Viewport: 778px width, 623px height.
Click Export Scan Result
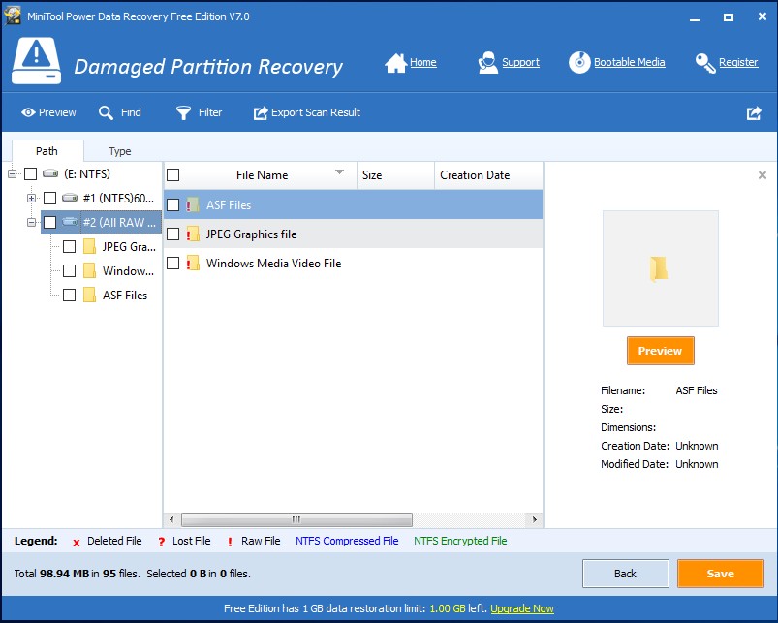tap(306, 111)
